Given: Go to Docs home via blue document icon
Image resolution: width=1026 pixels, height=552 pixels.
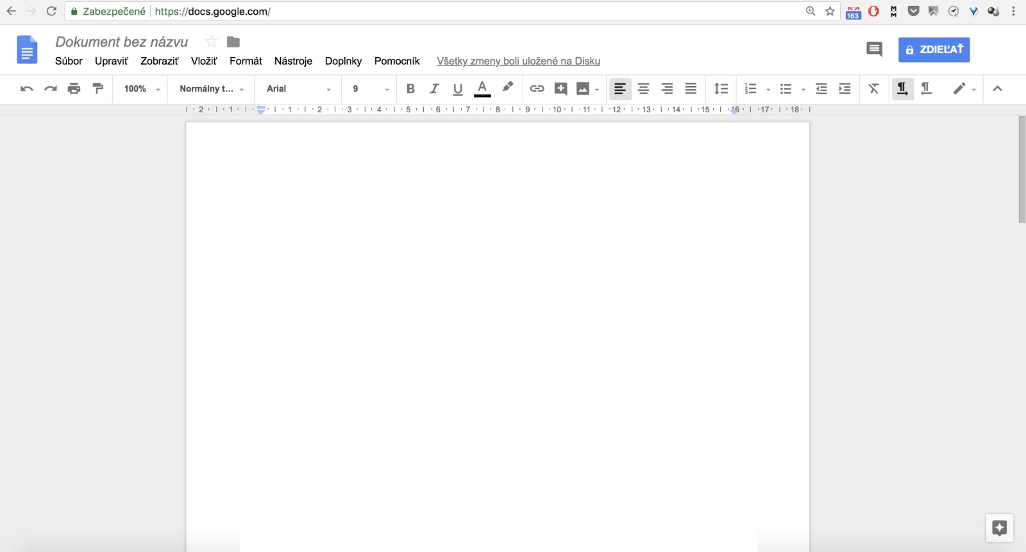Looking at the screenshot, I should coord(27,50).
